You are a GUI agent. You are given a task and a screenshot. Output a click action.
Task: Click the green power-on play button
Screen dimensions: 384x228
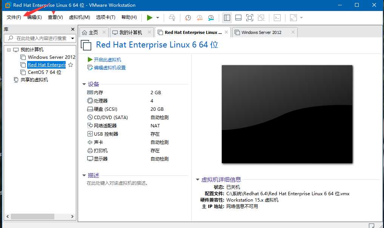150,18
